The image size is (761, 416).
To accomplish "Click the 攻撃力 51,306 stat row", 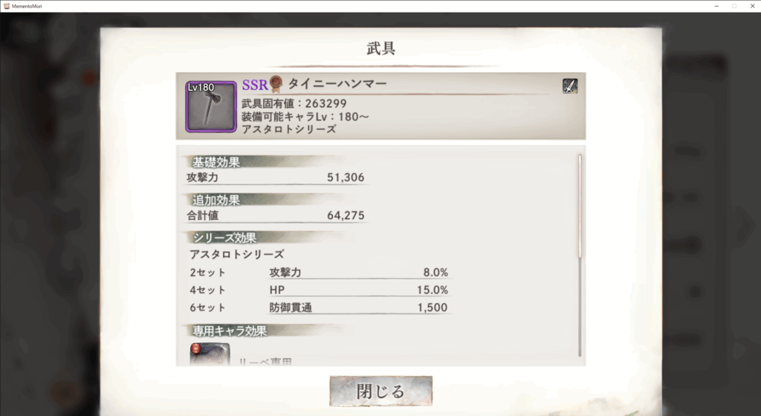I will click(x=276, y=178).
